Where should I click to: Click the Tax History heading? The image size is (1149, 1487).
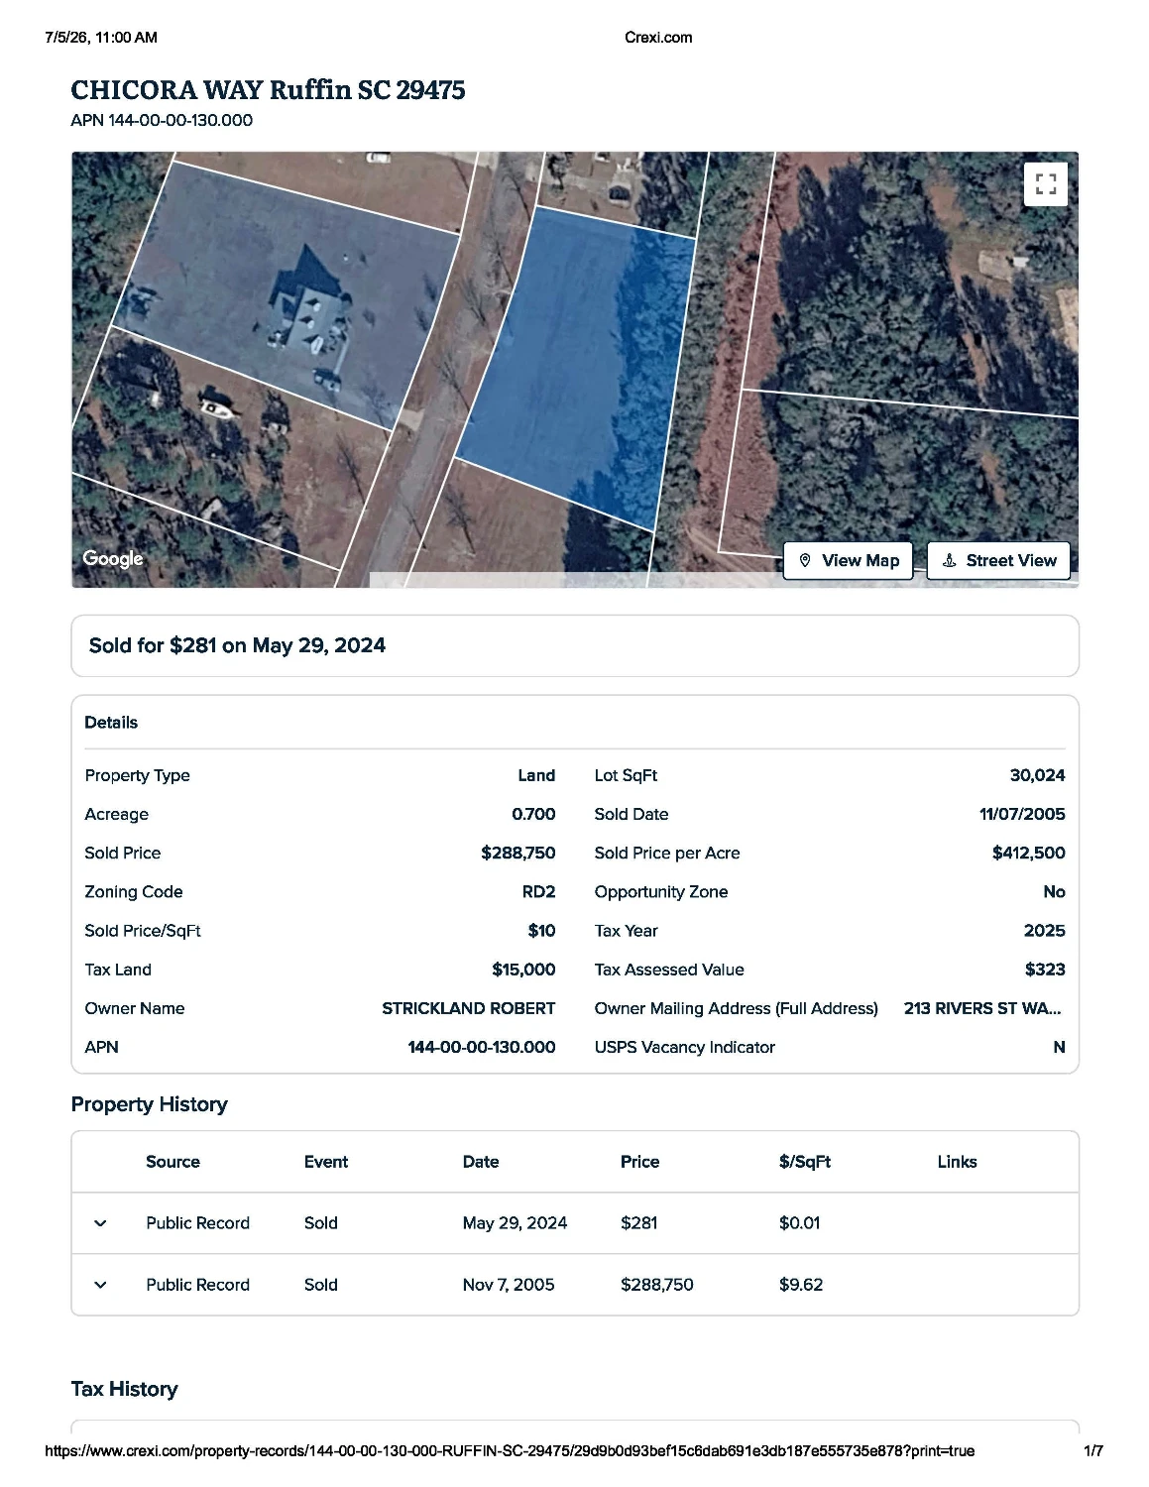[125, 1389]
